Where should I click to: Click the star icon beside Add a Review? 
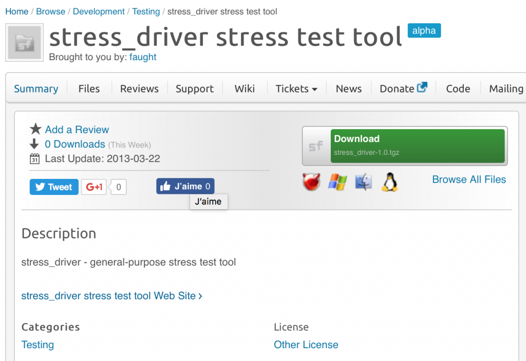pos(35,129)
